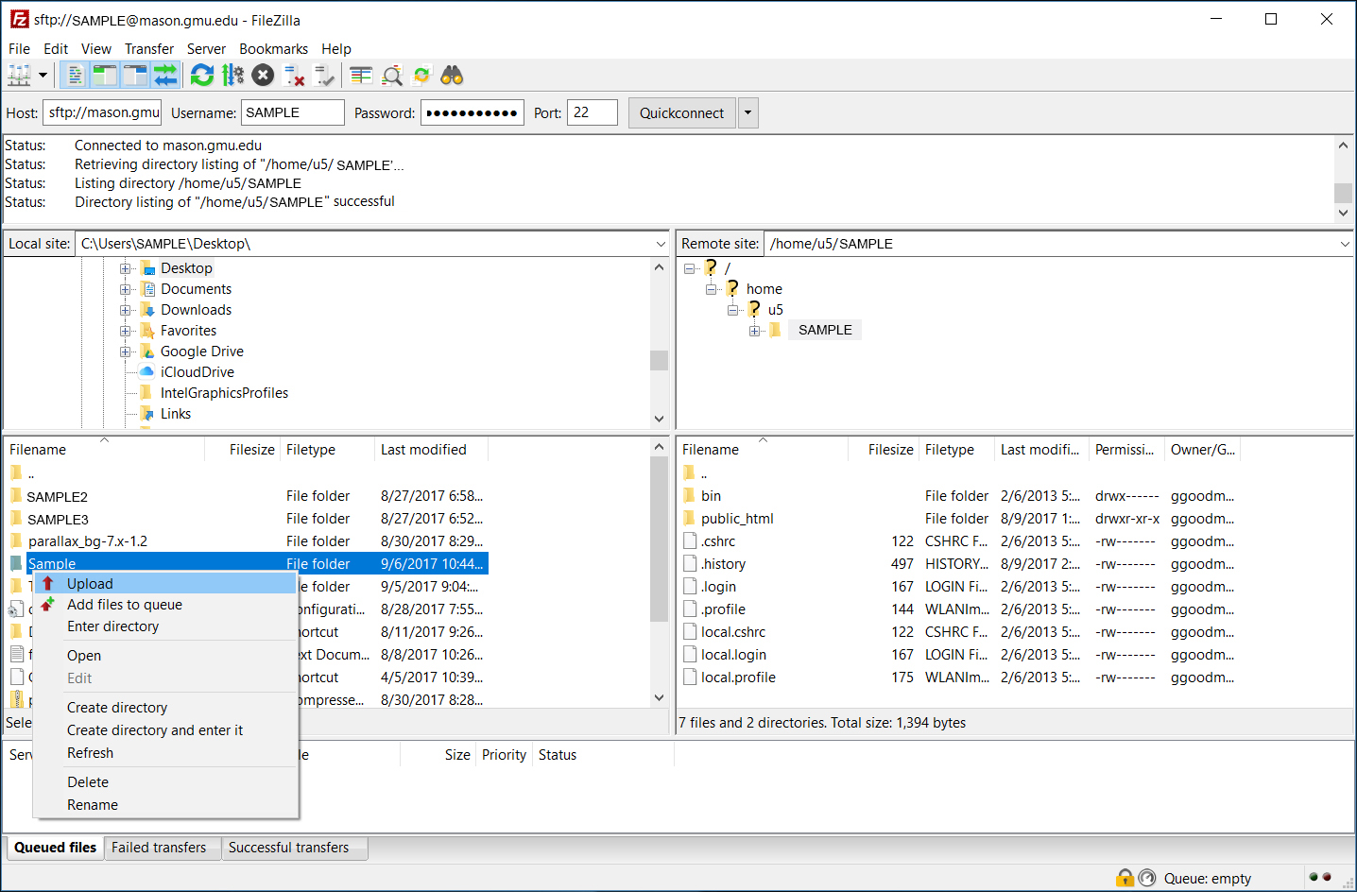Image resolution: width=1357 pixels, height=892 pixels.
Task: Choose Delete from the context menu
Action: [165, 782]
